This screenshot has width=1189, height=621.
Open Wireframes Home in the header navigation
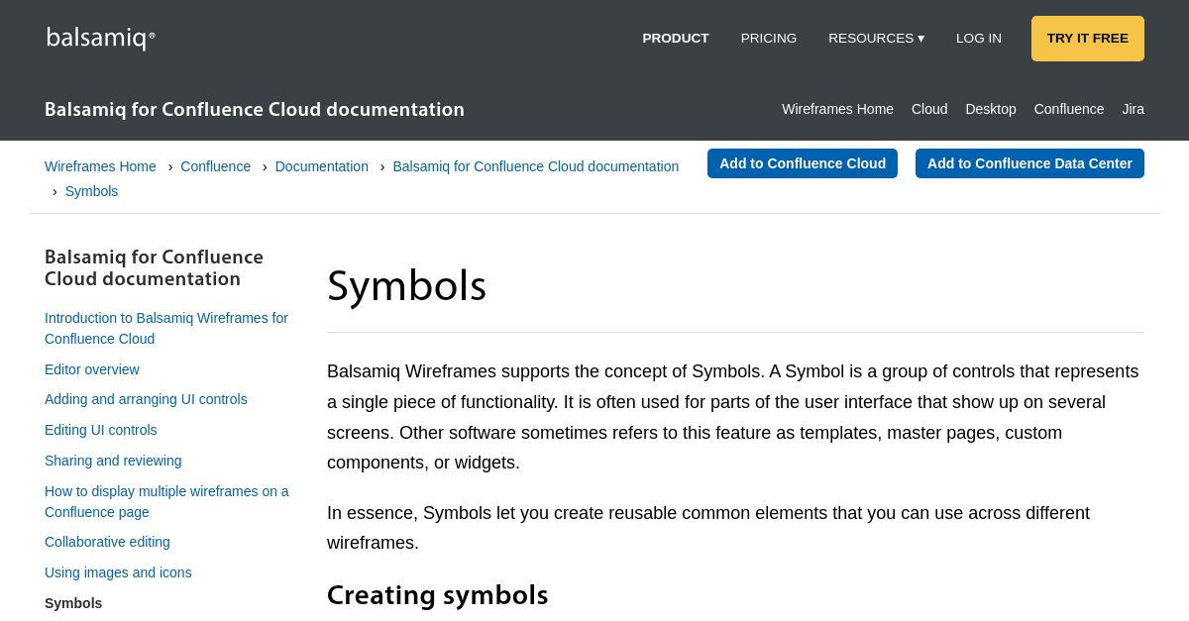coord(837,109)
